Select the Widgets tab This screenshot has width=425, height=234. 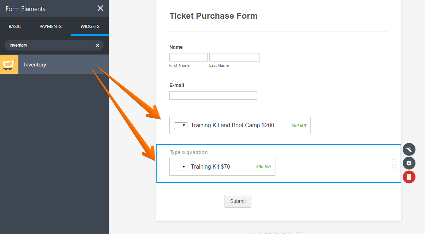pos(90,27)
